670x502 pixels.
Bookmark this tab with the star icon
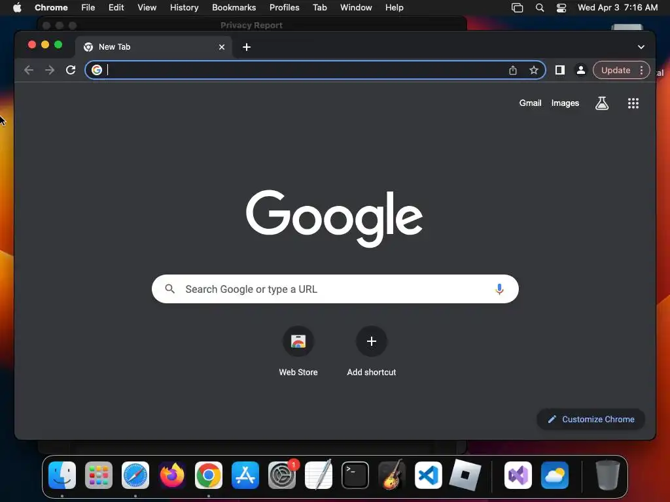(534, 70)
